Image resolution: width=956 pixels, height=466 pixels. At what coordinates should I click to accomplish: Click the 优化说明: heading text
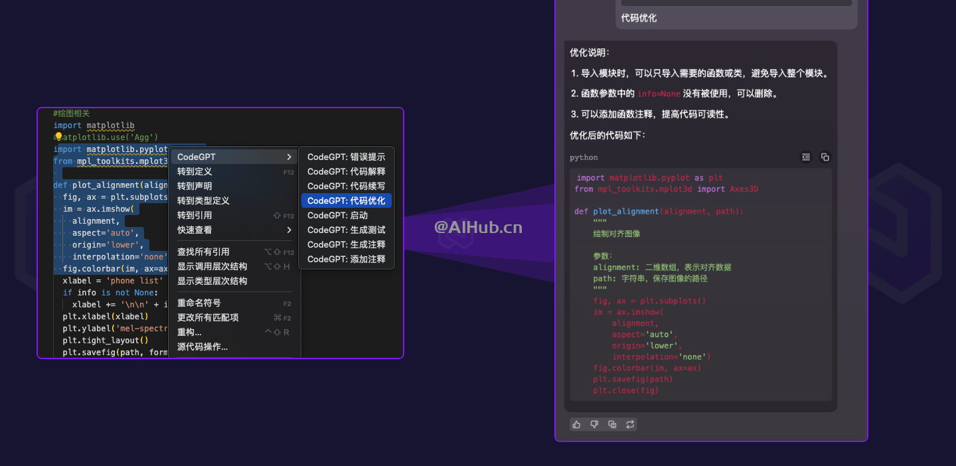589,52
